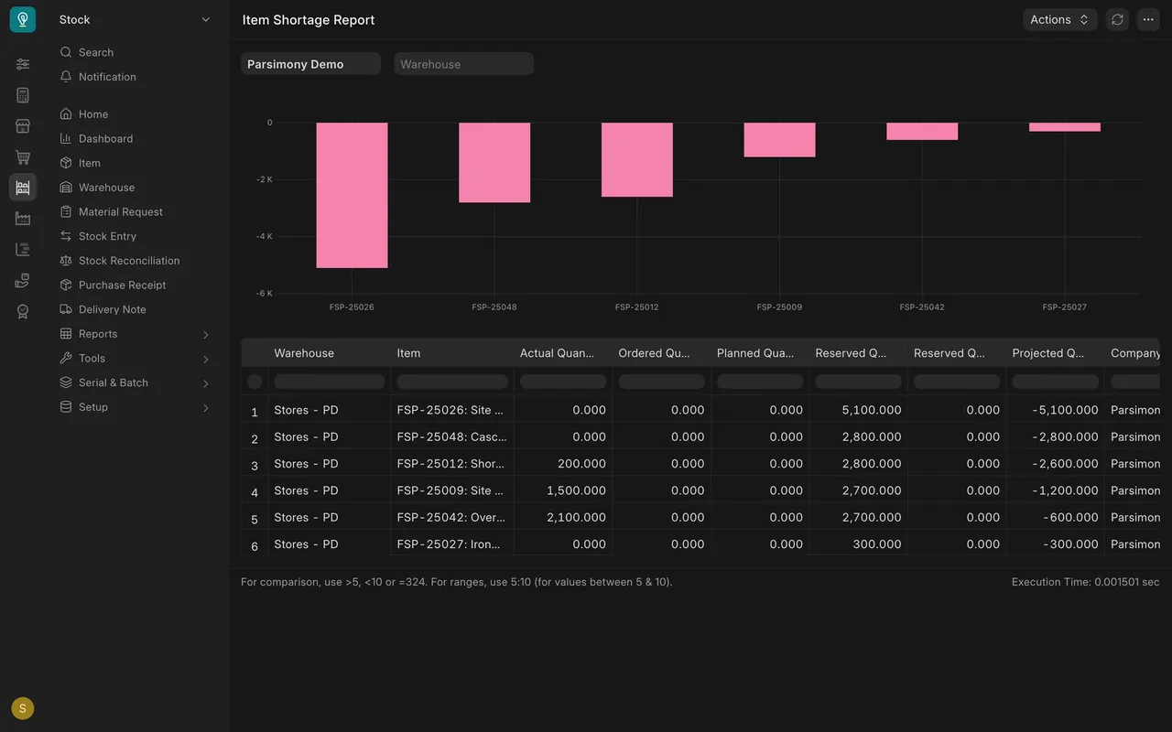Viewport: 1172px width, 732px height.
Task: Expand the Tools section in the sidebar
Action: [x=136, y=359]
